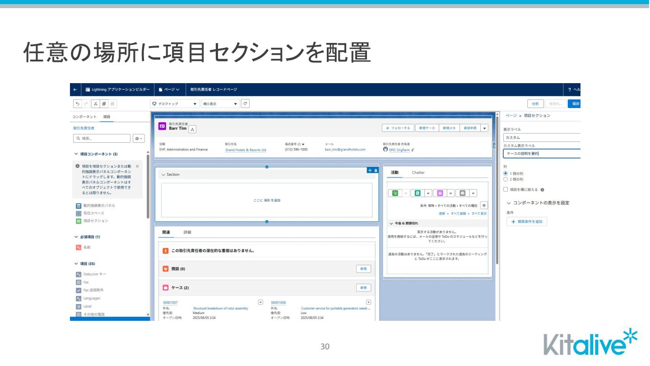Click the 分析 button

click(x=535, y=103)
